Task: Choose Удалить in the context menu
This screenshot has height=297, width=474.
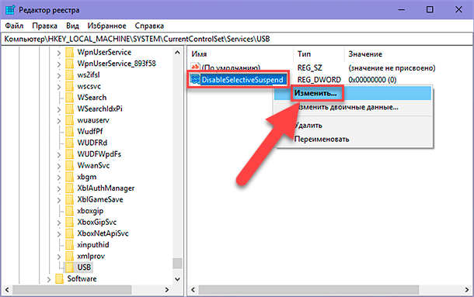Action: point(353,126)
